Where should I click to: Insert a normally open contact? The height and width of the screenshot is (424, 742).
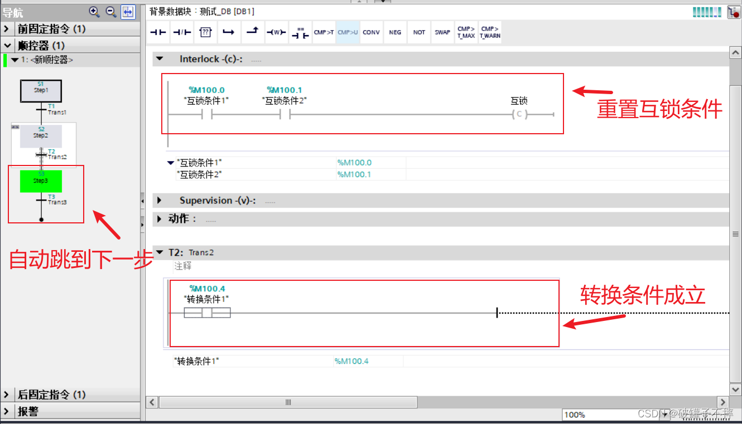[158, 32]
